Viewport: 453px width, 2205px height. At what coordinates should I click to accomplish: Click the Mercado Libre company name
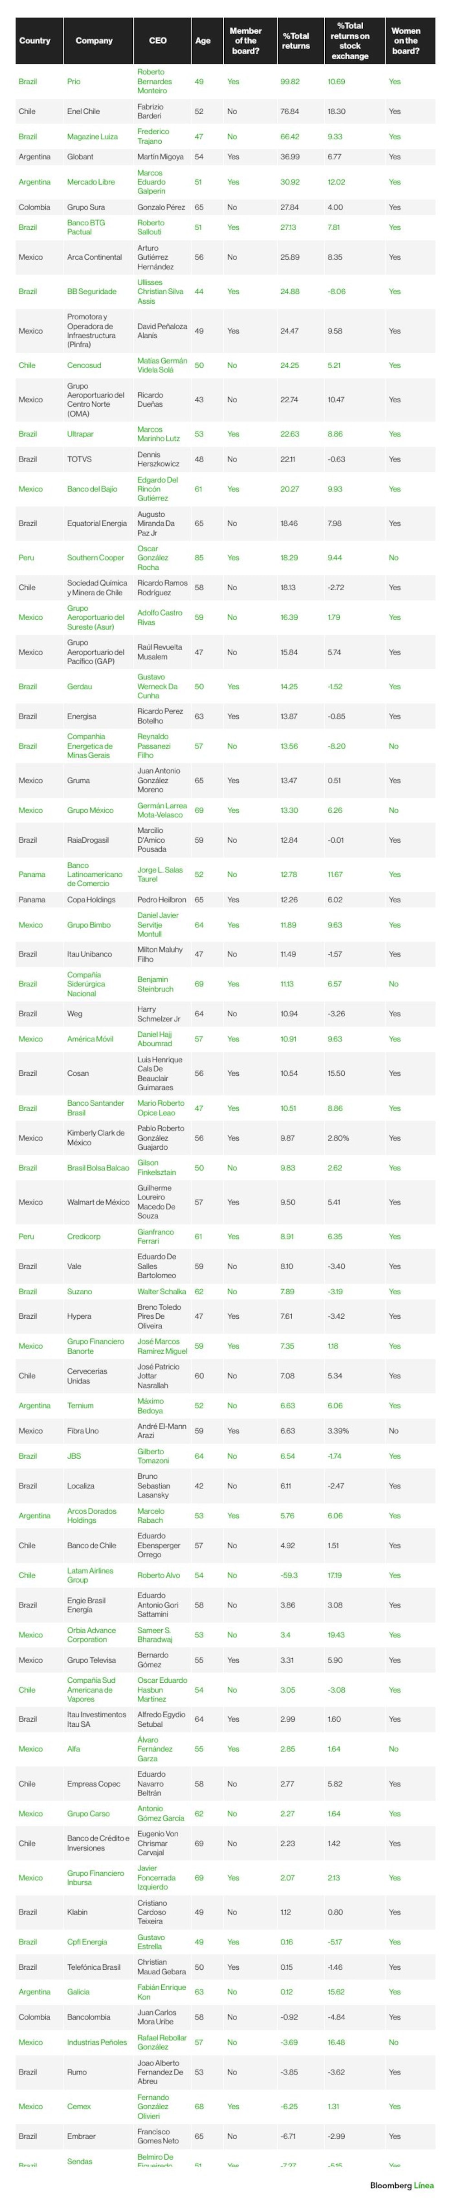coord(92,181)
